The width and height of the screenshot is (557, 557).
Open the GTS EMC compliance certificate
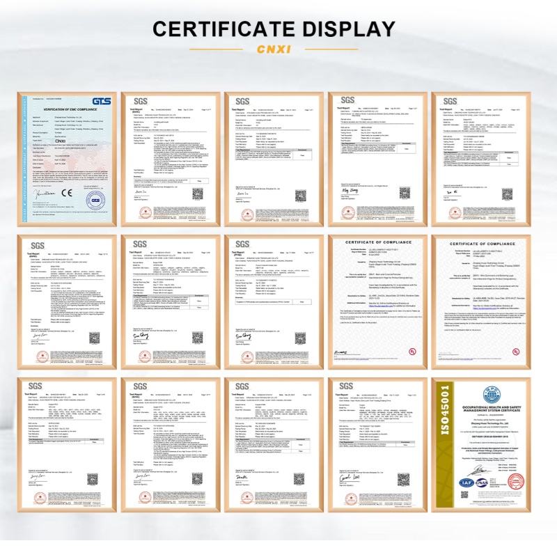click(x=67, y=159)
